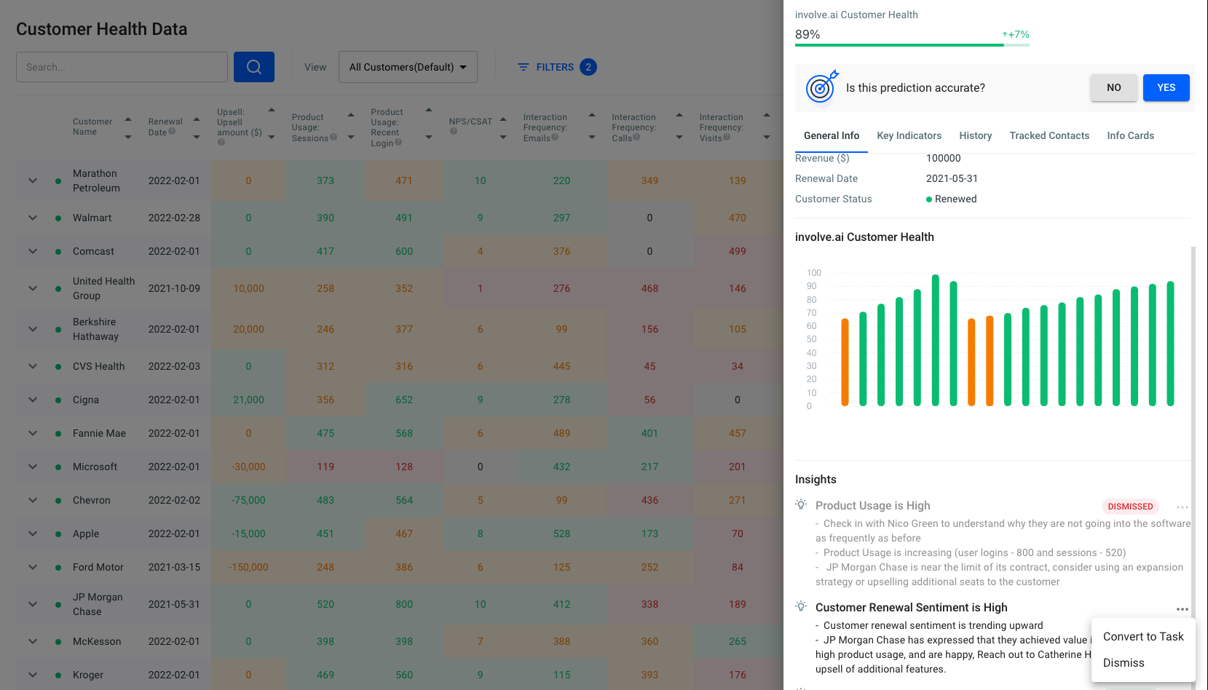This screenshot has height=690, width=1208.
Task: Click the target icon beside prediction question
Action: tap(821, 87)
